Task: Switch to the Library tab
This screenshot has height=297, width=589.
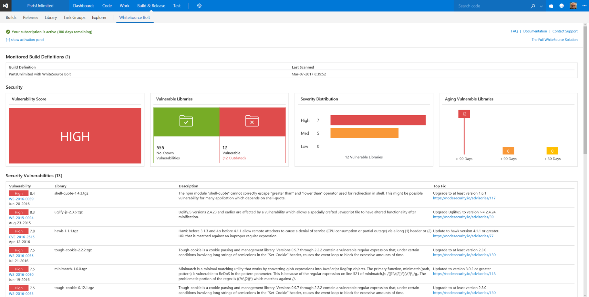Action: point(51,18)
